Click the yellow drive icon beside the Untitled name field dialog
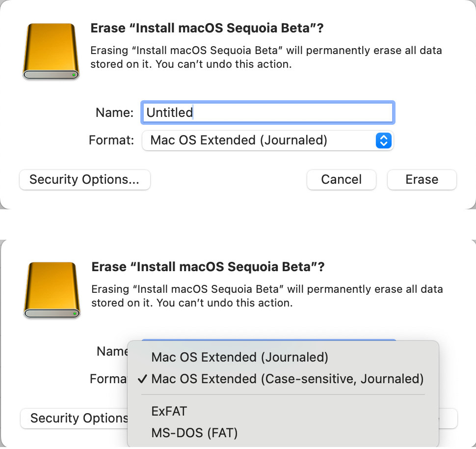This screenshot has height=449, width=476. [x=51, y=51]
